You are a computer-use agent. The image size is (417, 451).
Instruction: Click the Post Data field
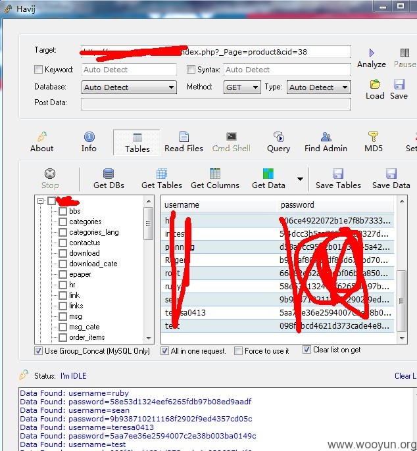216,104
